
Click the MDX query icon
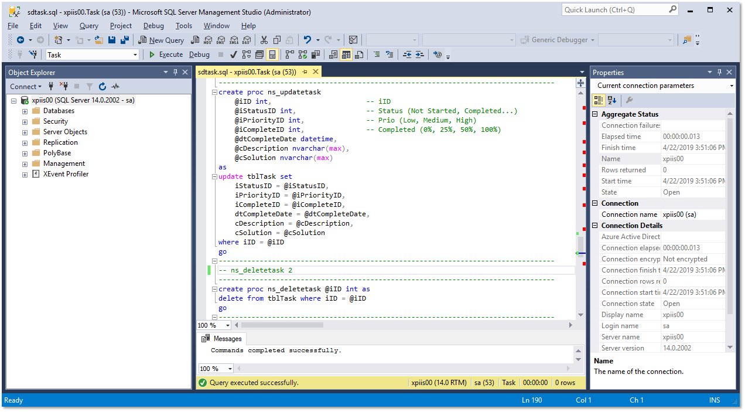point(207,40)
